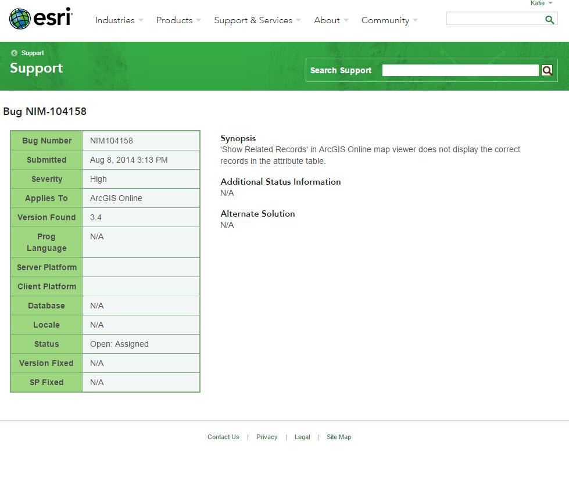Screen dimensions: 569x499
Task: Click the Open: Assigned status value
Action: point(119,344)
